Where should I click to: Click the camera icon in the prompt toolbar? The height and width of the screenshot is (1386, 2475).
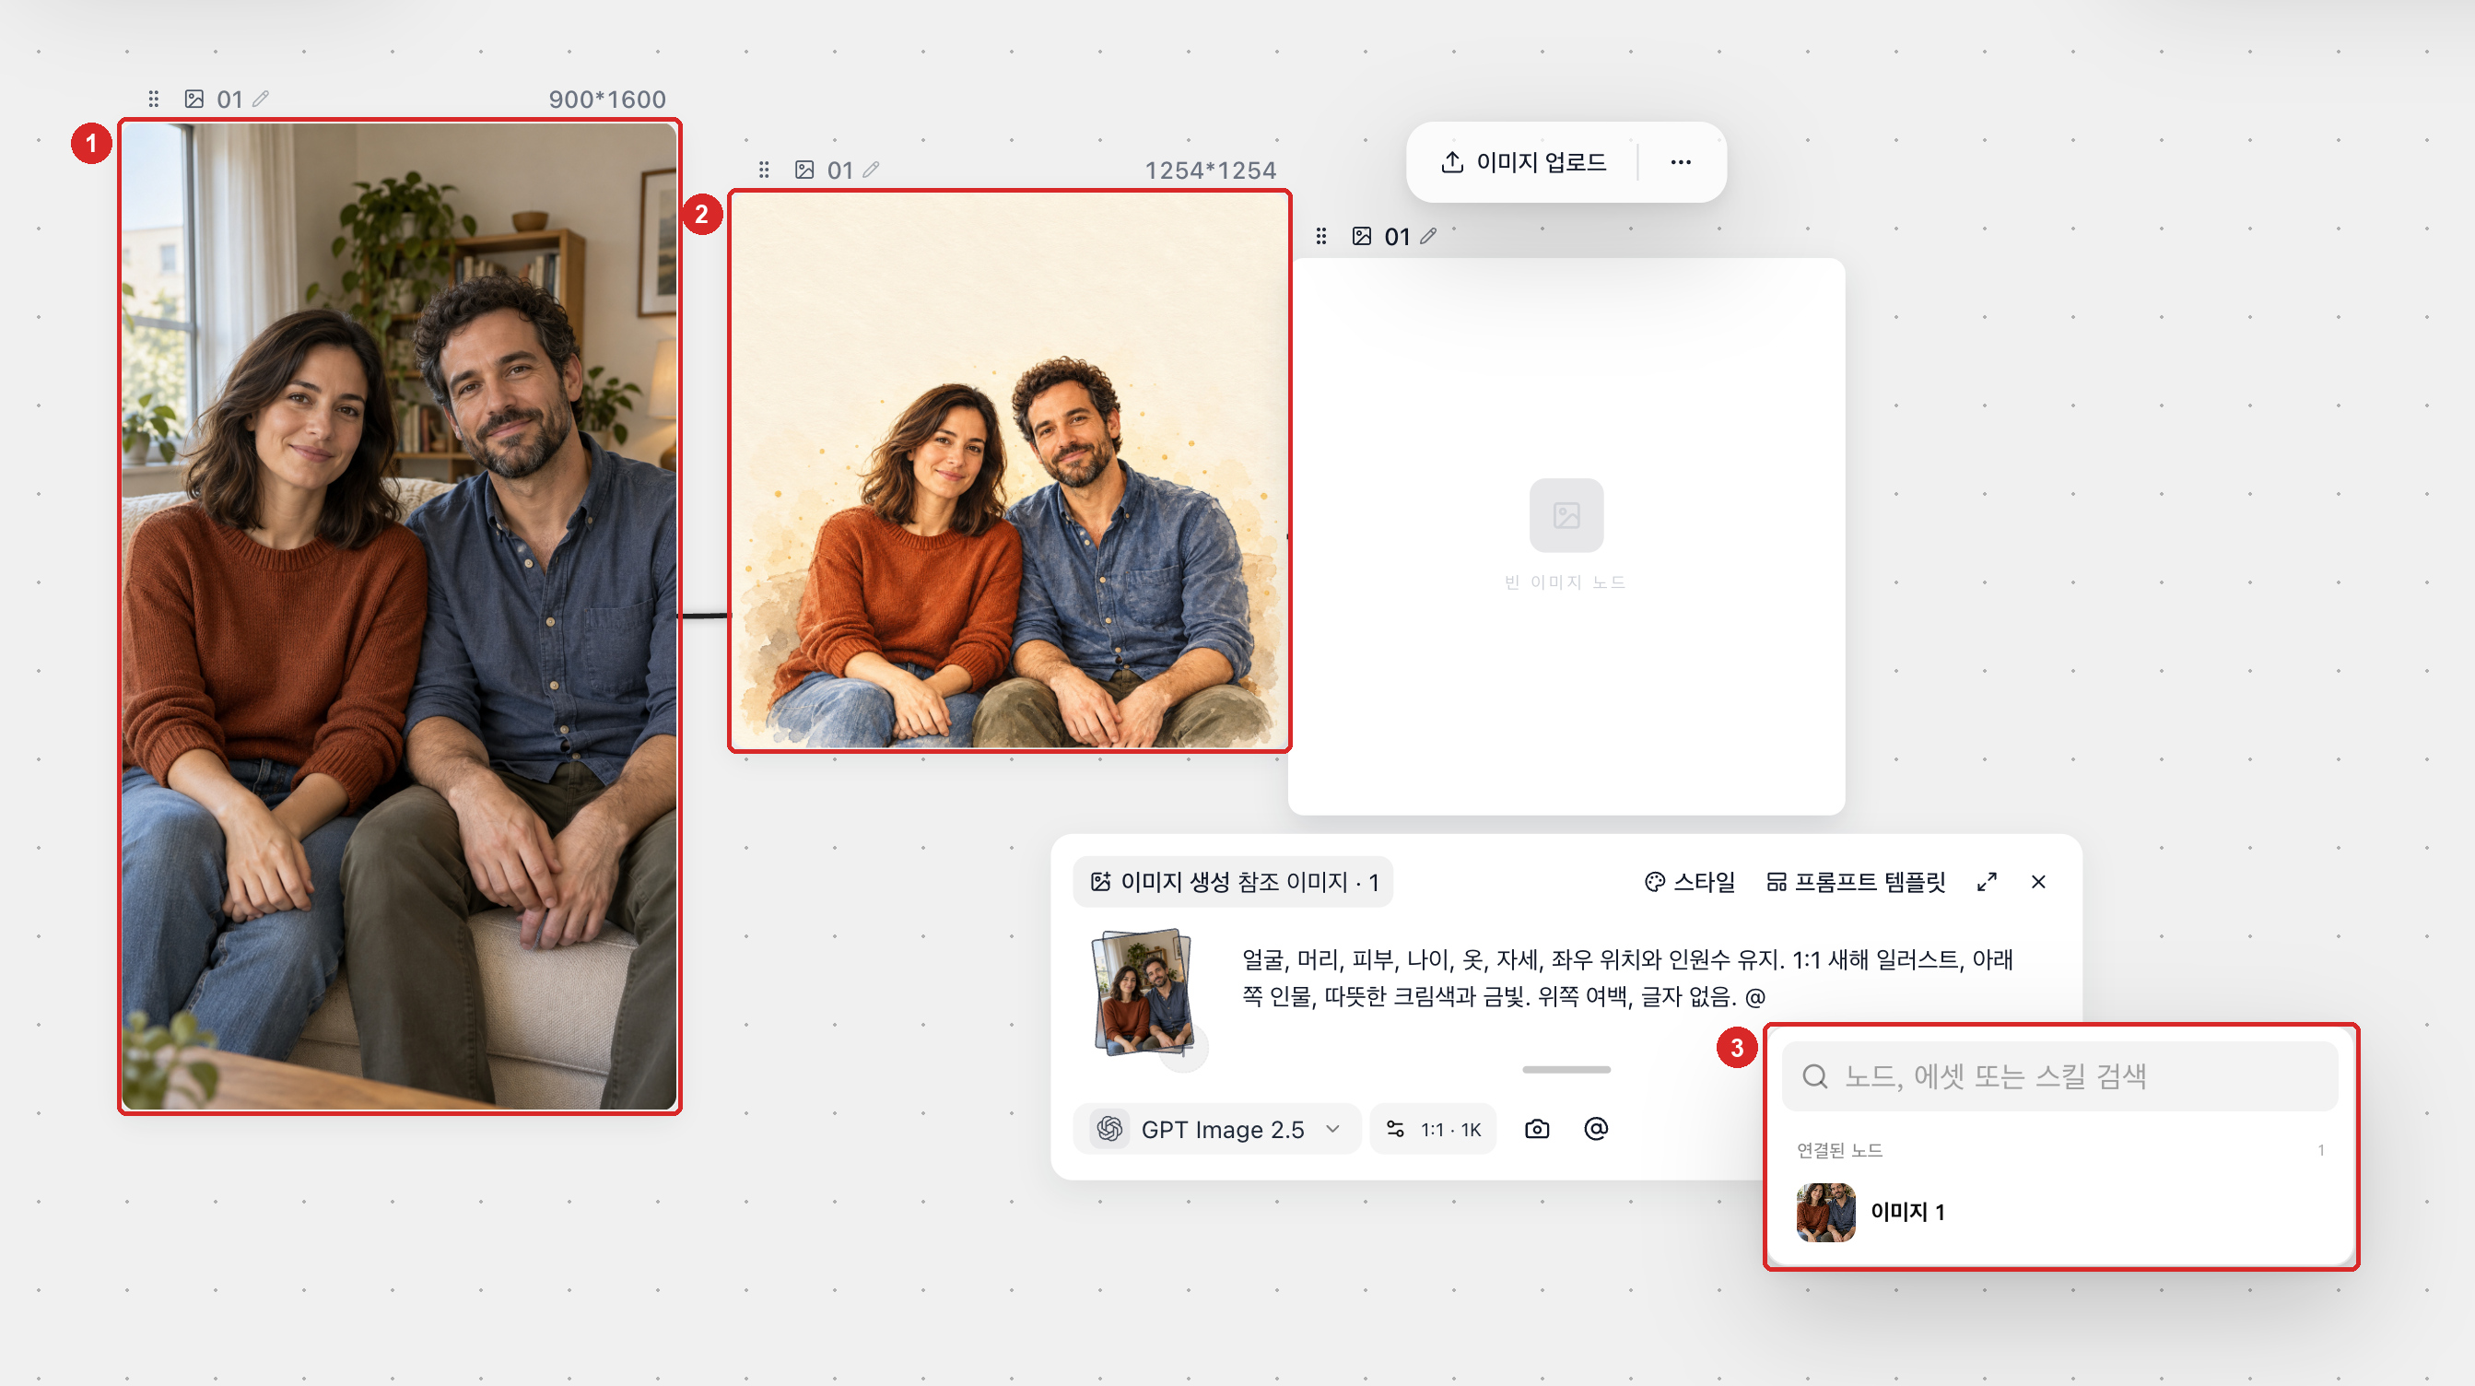point(1537,1130)
